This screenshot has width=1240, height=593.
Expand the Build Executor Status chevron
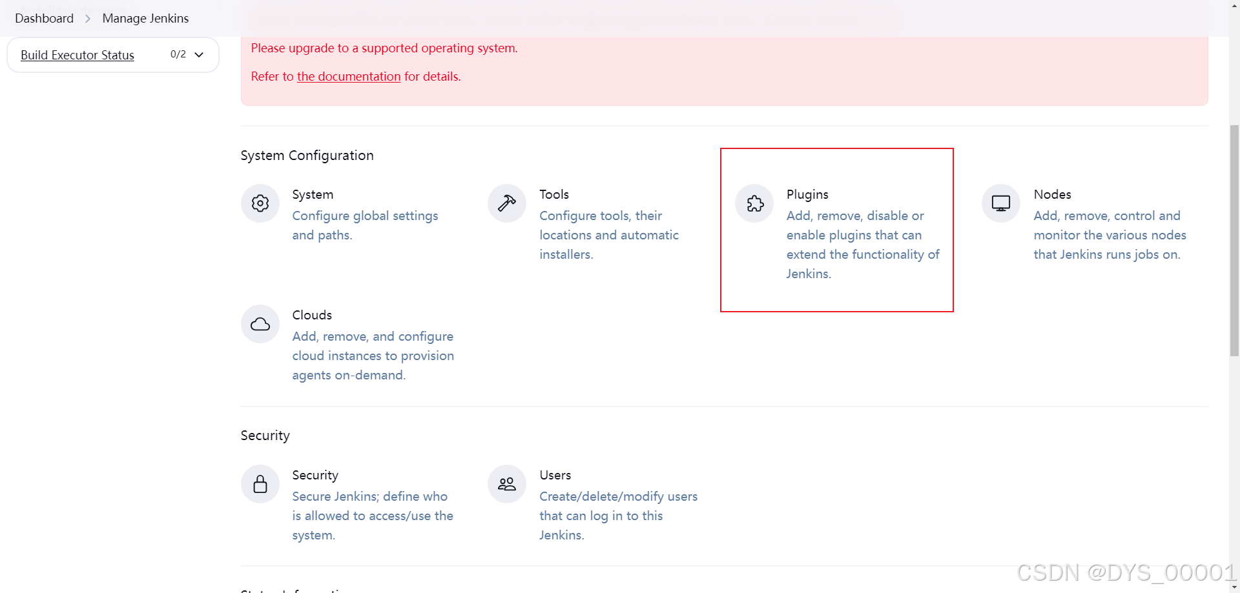point(199,55)
